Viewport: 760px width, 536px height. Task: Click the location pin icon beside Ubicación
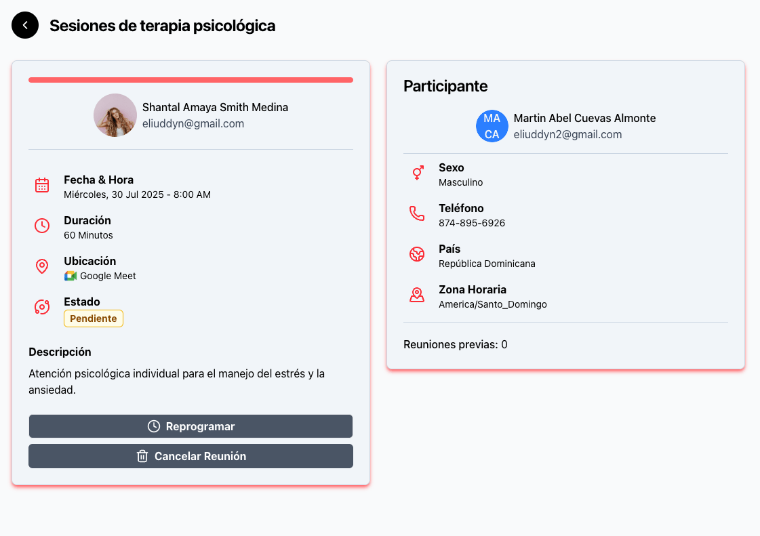coord(42,266)
